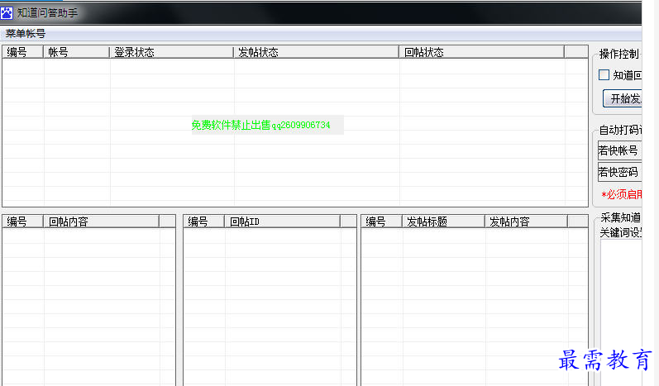Screen dimensions: 659x386
Task: Tick the 知道回 checkbox under 操作控制
Action: [x=604, y=74]
